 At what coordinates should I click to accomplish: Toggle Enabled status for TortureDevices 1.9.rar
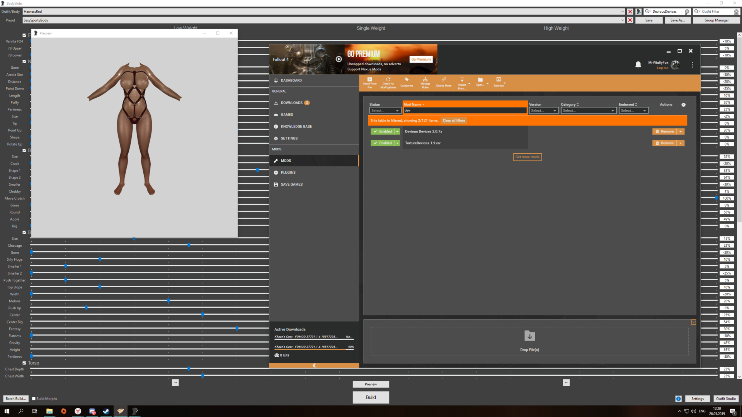point(383,143)
